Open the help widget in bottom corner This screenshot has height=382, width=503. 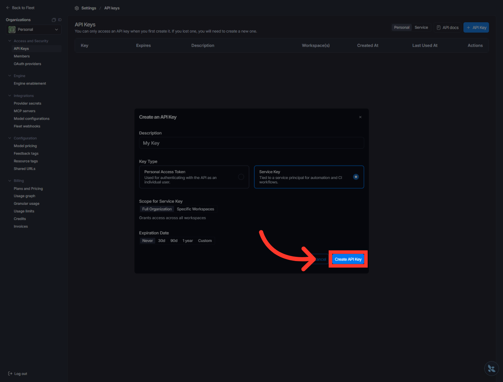[x=491, y=369]
